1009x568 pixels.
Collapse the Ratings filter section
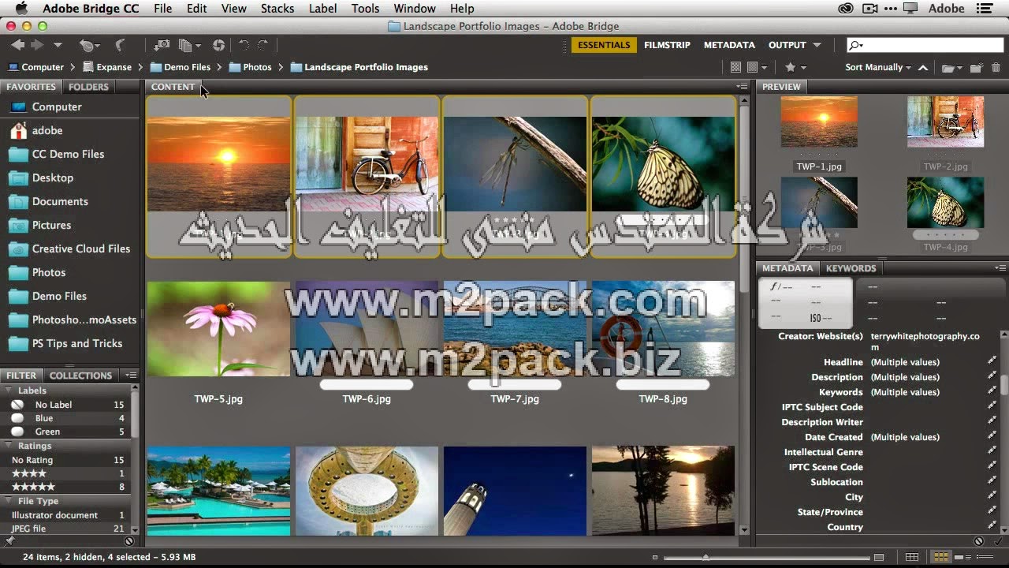pyautogui.click(x=9, y=446)
